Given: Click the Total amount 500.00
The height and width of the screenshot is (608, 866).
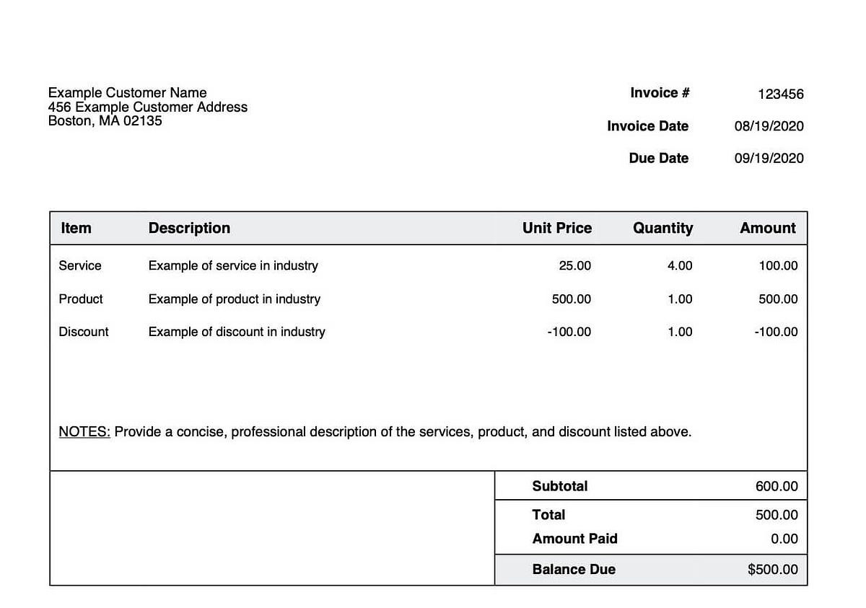Looking at the screenshot, I should [777, 515].
